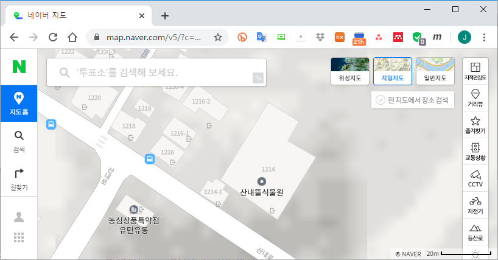The width and height of the screenshot is (498, 260).
Task: Select 농심상품특약점 유민유통 place marker
Action: pyautogui.click(x=134, y=209)
